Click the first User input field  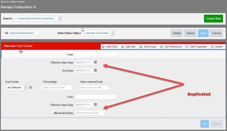(96, 54)
